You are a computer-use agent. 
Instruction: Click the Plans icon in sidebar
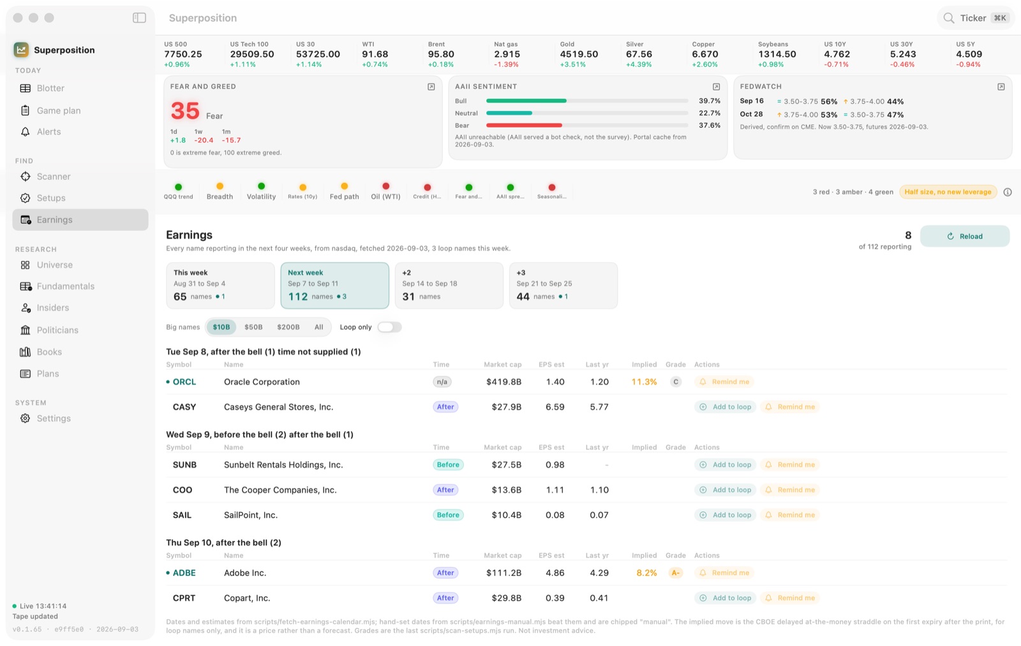point(26,374)
